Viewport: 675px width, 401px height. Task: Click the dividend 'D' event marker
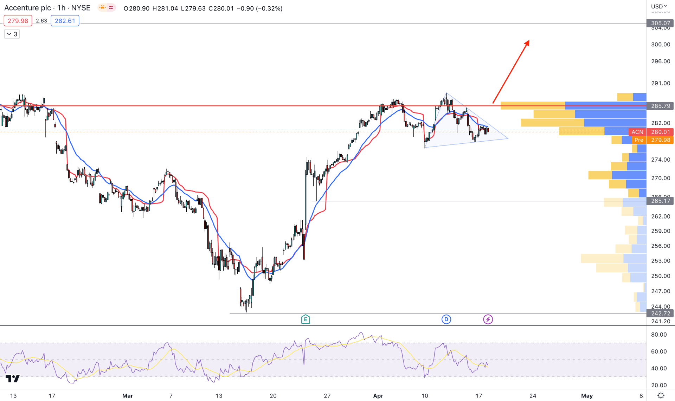click(x=446, y=319)
